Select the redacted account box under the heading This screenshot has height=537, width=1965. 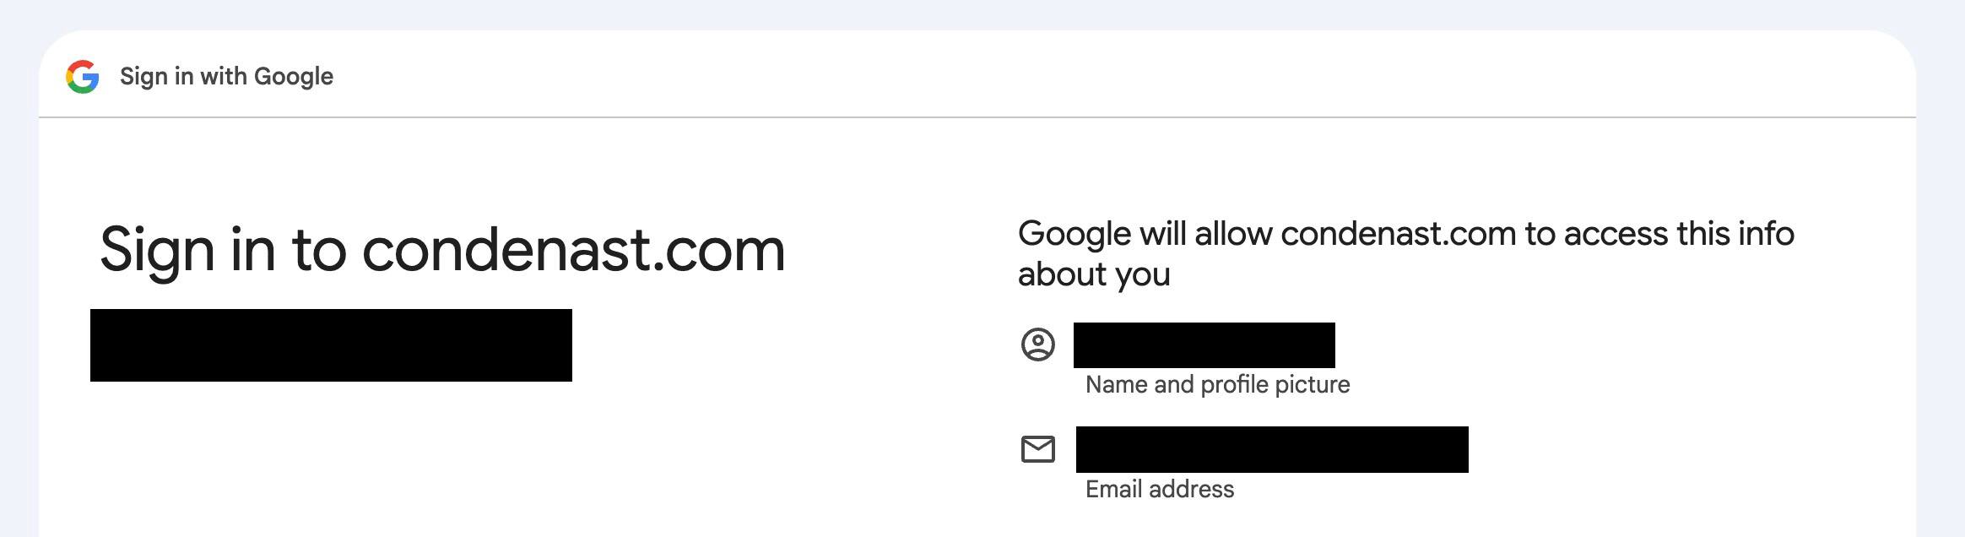[x=331, y=345]
